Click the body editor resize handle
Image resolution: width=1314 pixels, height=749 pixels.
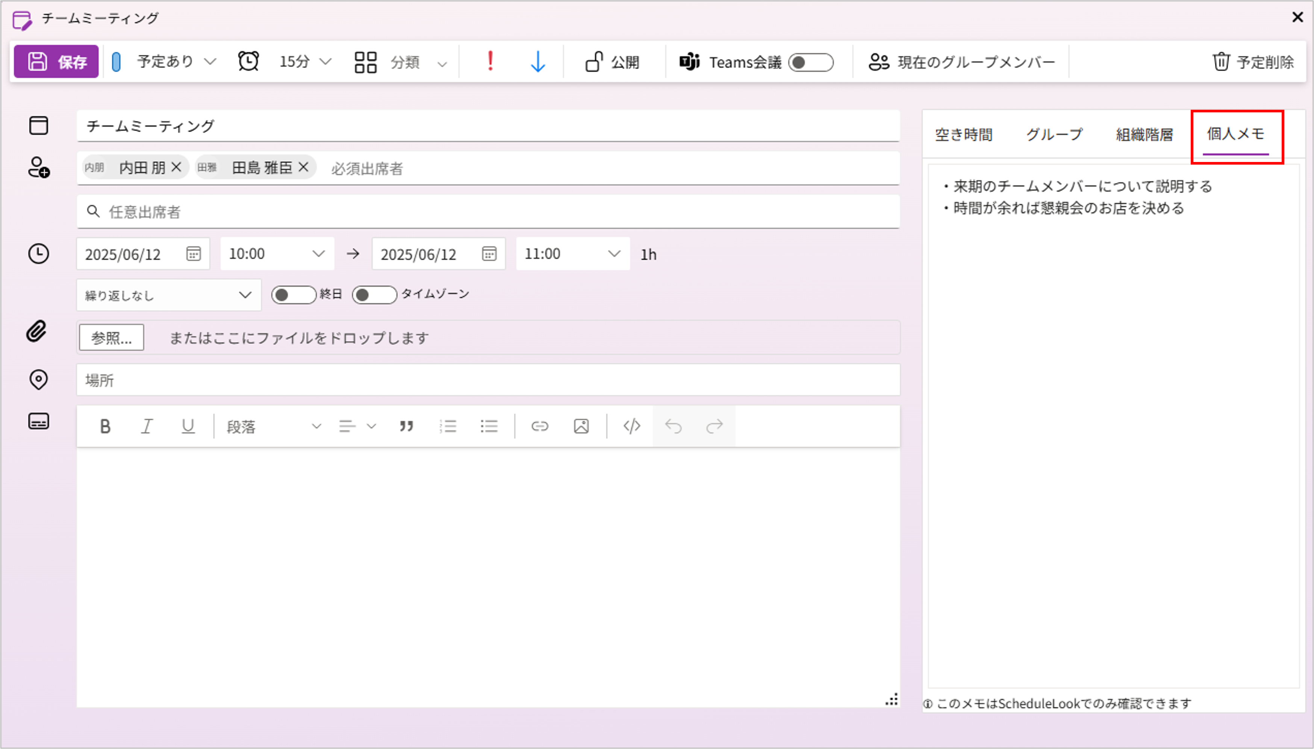coord(892,700)
